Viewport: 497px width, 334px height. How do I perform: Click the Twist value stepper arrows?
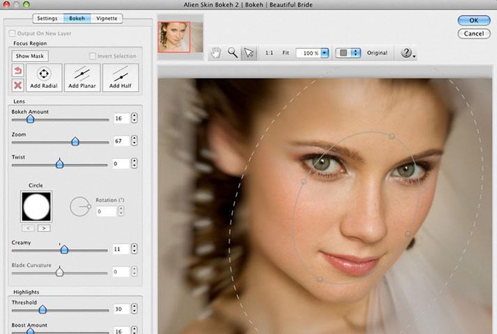134,163
